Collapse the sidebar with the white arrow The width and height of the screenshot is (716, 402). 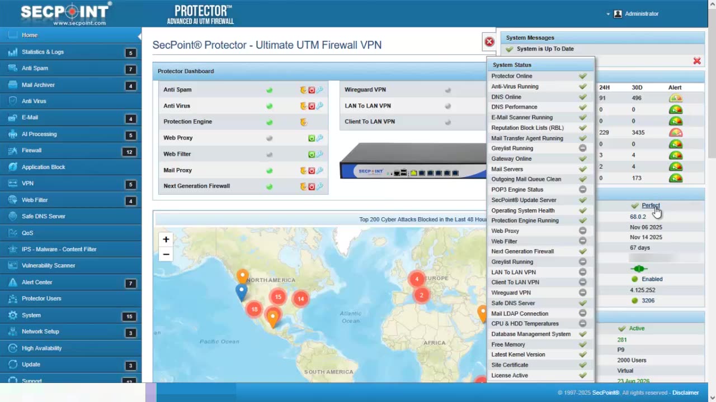139,36
